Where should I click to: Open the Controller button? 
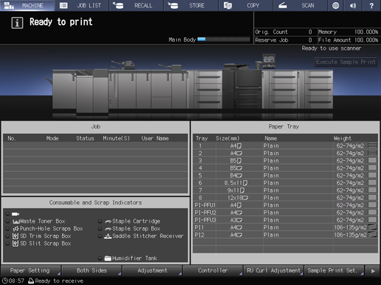213,270
